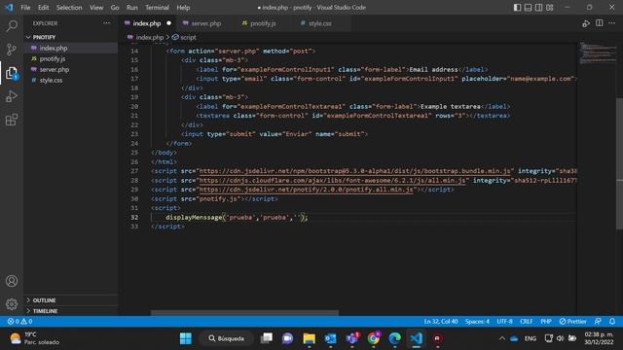
Task: Click the Run code play icon
Action: coord(586,23)
